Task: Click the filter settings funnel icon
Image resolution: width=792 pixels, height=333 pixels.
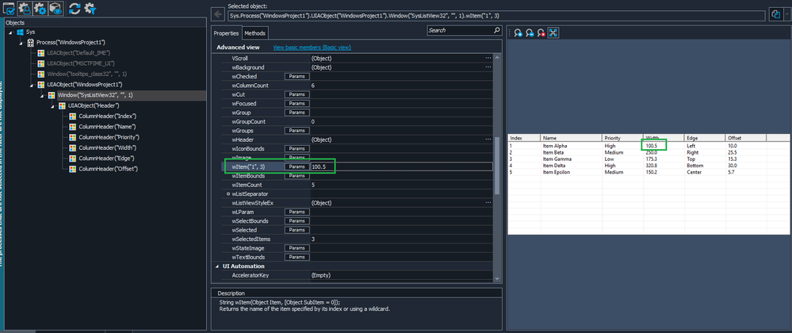Action: 91,10
